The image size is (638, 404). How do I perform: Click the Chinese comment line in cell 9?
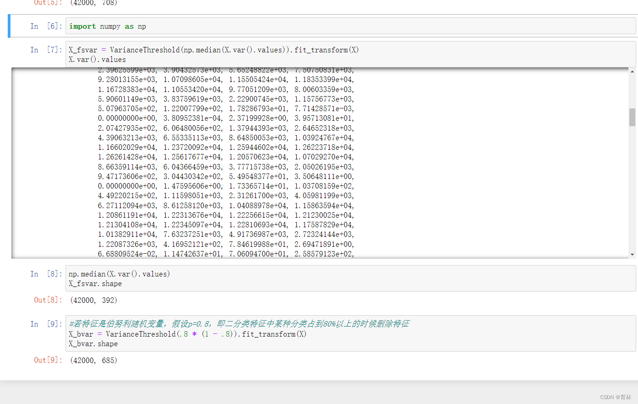point(239,324)
